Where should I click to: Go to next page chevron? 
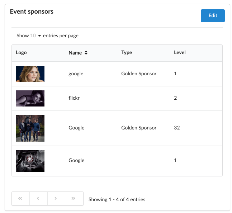(56, 198)
